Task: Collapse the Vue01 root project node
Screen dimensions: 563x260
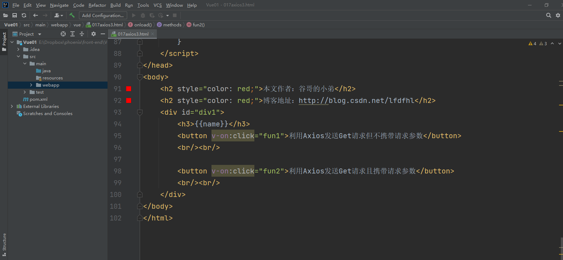Action: click(x=12, y=42)
